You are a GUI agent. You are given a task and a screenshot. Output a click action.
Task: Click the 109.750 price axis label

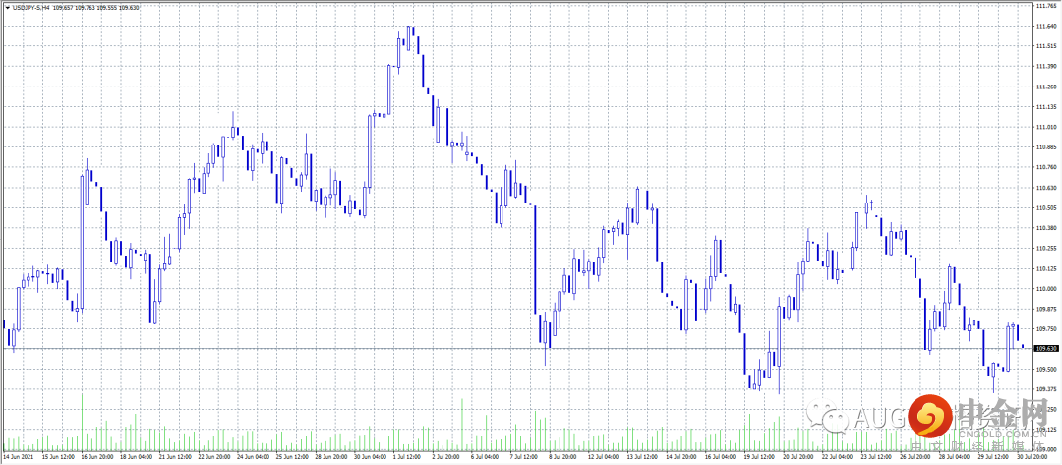pyautogui.click(x=1046, y=329)
